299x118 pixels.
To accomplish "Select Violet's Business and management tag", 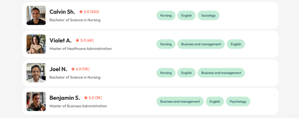I will [x=201, y=44].
